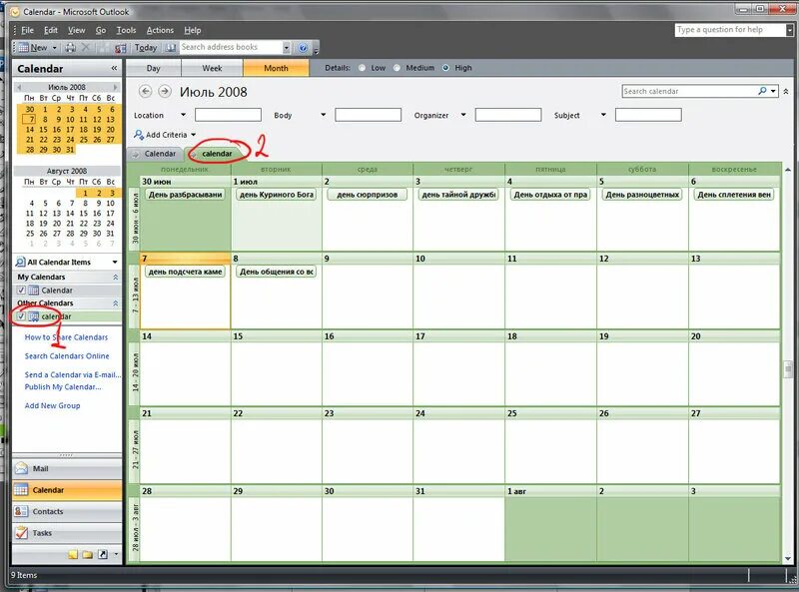Collapse the Other Calendars group

(x=115, y=303)
